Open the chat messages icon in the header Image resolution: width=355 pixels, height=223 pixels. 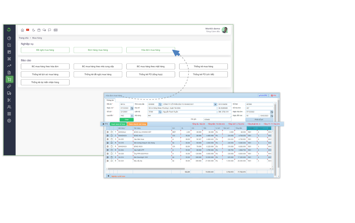tap(44, 30)
